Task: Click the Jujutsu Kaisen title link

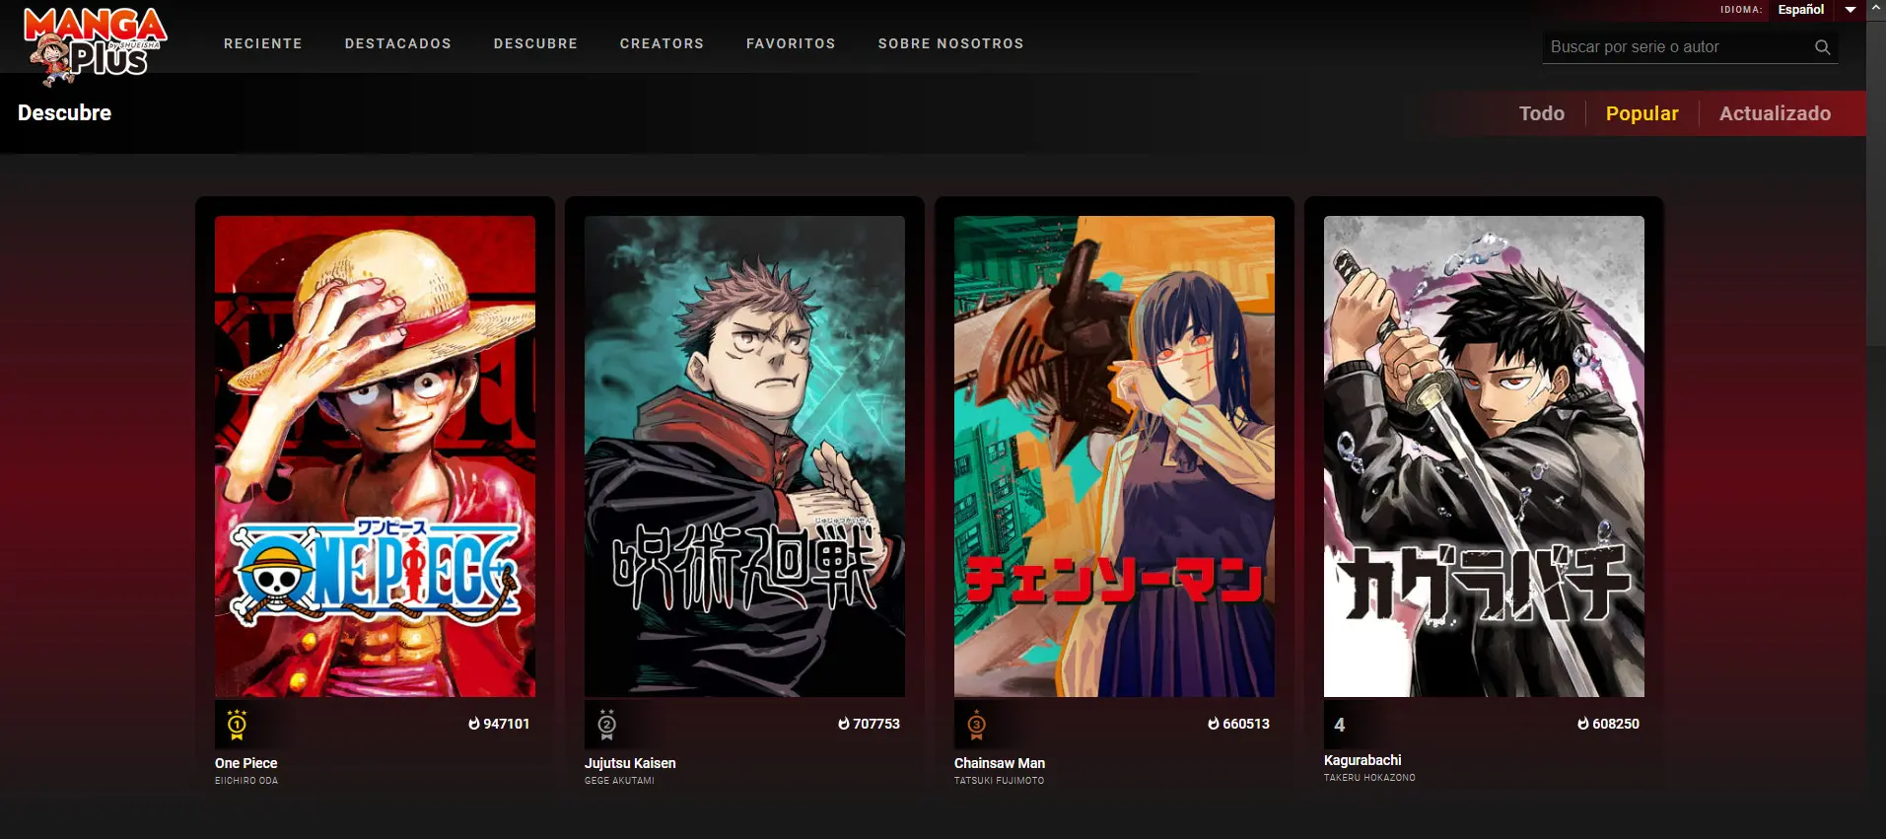Action: (x=630, y=763)
